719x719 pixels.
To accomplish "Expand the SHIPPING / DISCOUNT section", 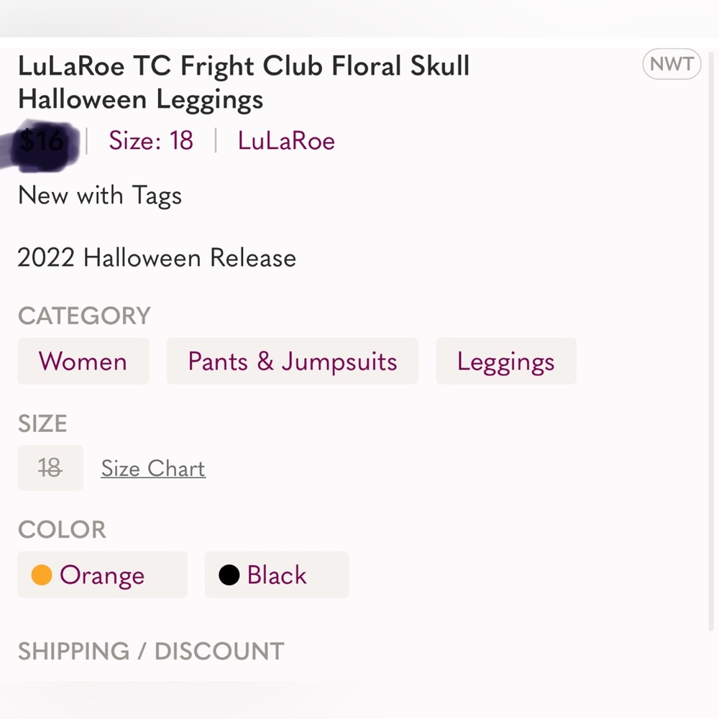I will click(x=149, y=651).
